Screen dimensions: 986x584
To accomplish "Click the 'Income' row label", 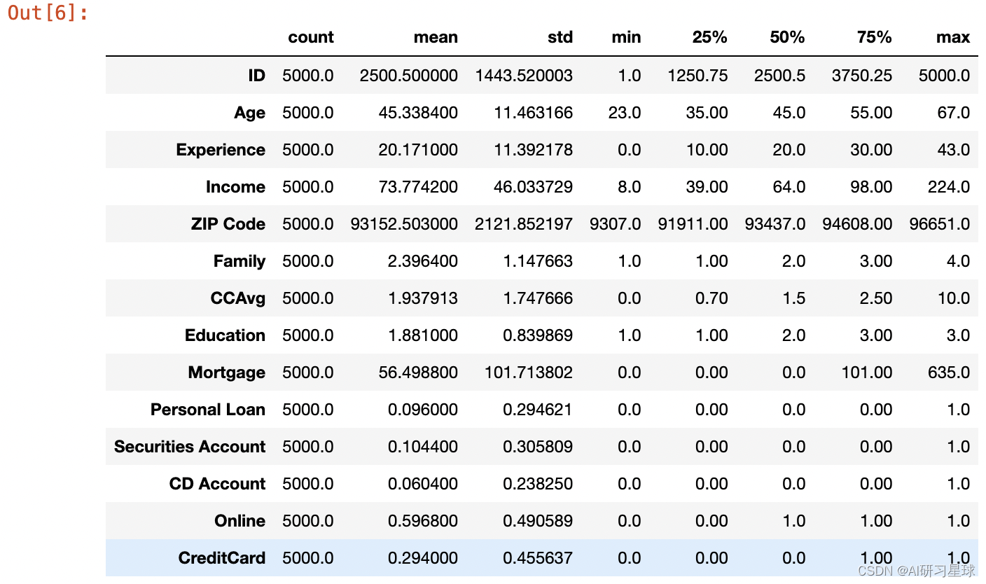I will (235, 187).
